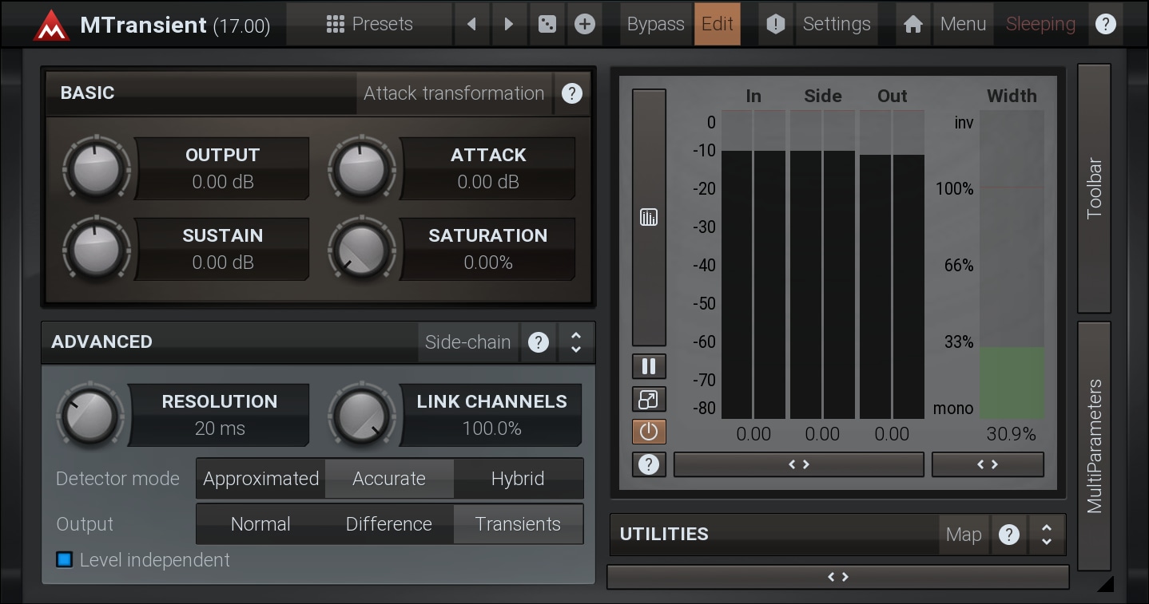
Task: Open the Menu item
Action: pos(963,24)
